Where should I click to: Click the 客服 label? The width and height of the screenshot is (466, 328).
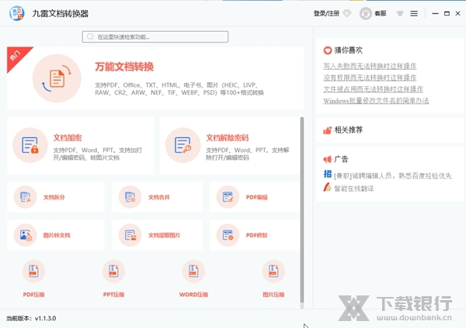[381, 13]
